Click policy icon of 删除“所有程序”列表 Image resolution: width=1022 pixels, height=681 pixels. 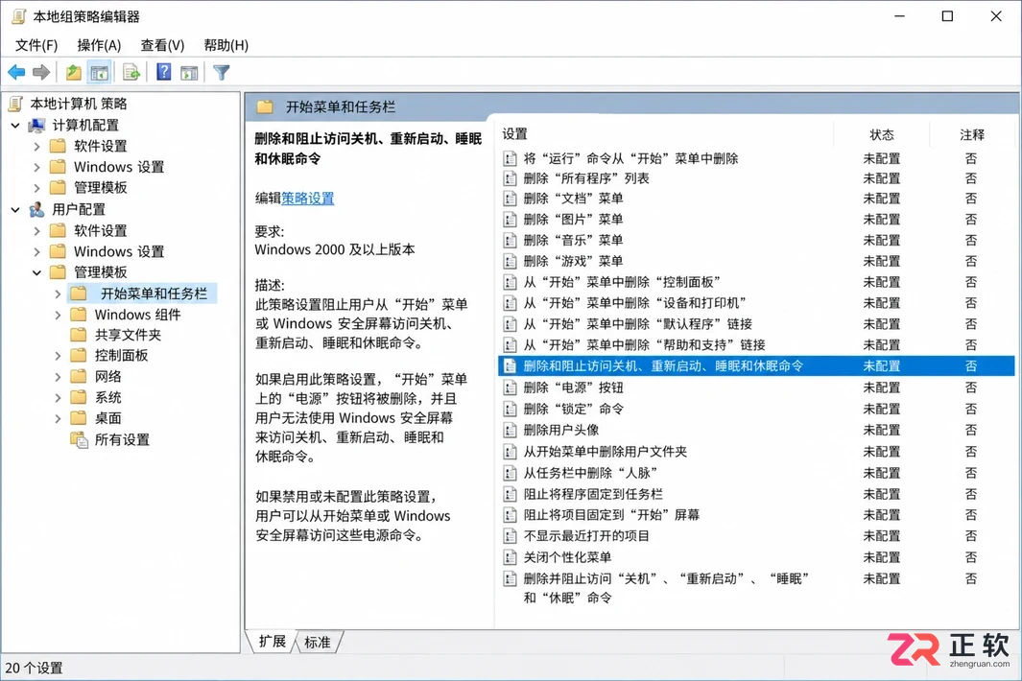click(x=510, y=178)
